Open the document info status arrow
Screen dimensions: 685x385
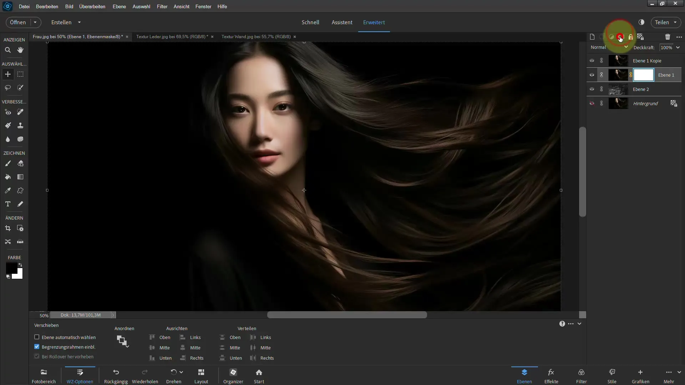[113, 315]
